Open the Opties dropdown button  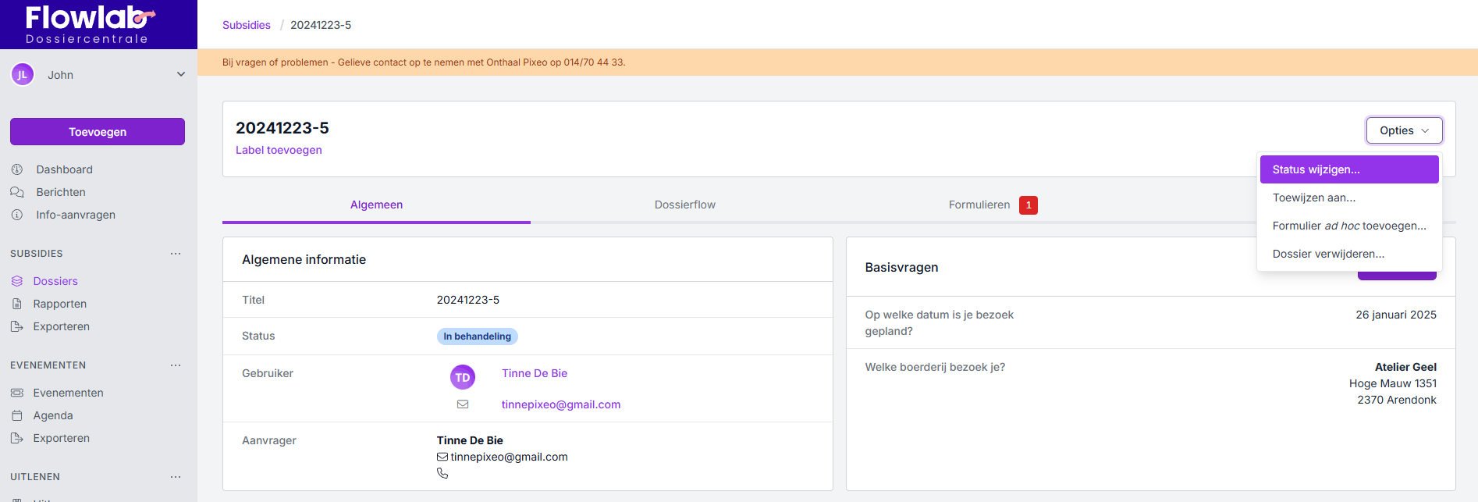1404,130
